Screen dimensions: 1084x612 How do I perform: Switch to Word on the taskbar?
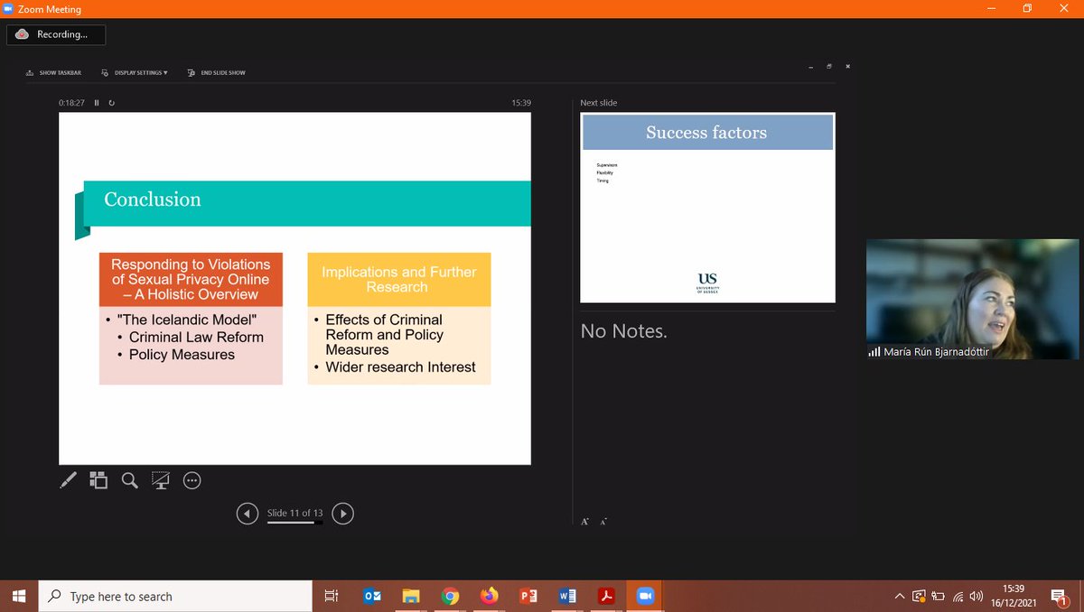click(x=567, y=596)
